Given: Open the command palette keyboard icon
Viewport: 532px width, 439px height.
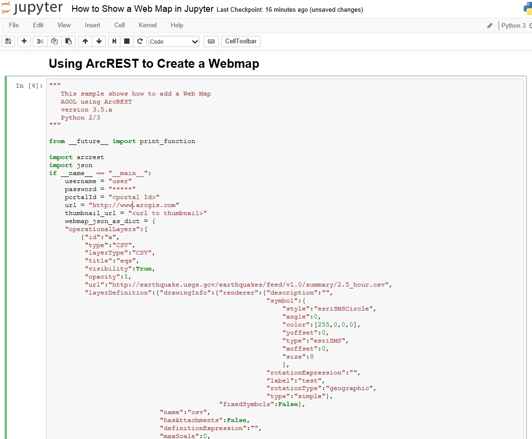Looking at the screenshot, I should point(211,41).
